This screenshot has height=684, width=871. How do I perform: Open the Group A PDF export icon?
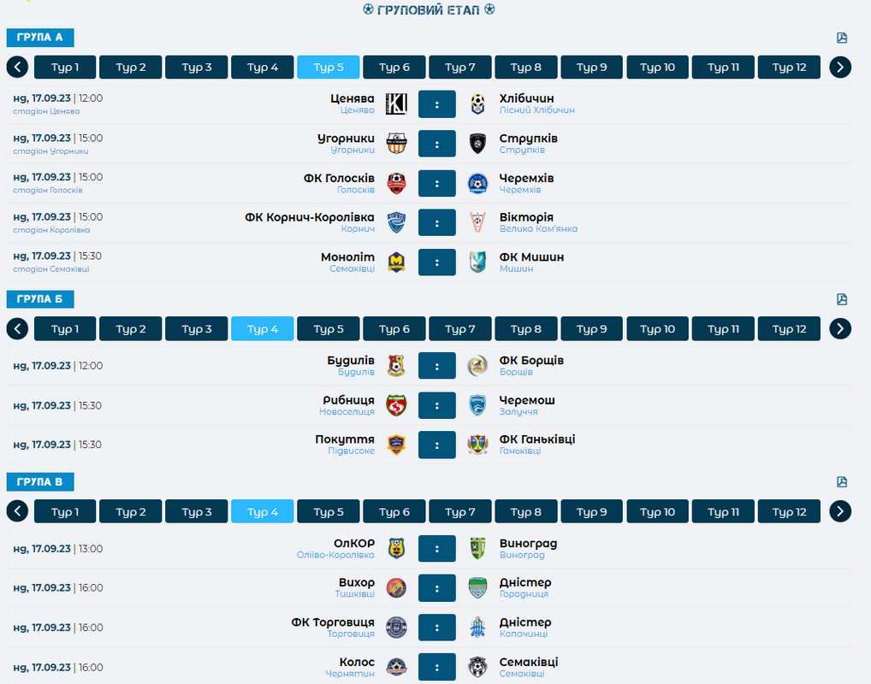tap(842, 38)
